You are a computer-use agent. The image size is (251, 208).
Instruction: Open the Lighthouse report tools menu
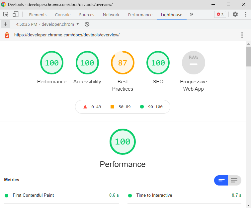[242, 35]
